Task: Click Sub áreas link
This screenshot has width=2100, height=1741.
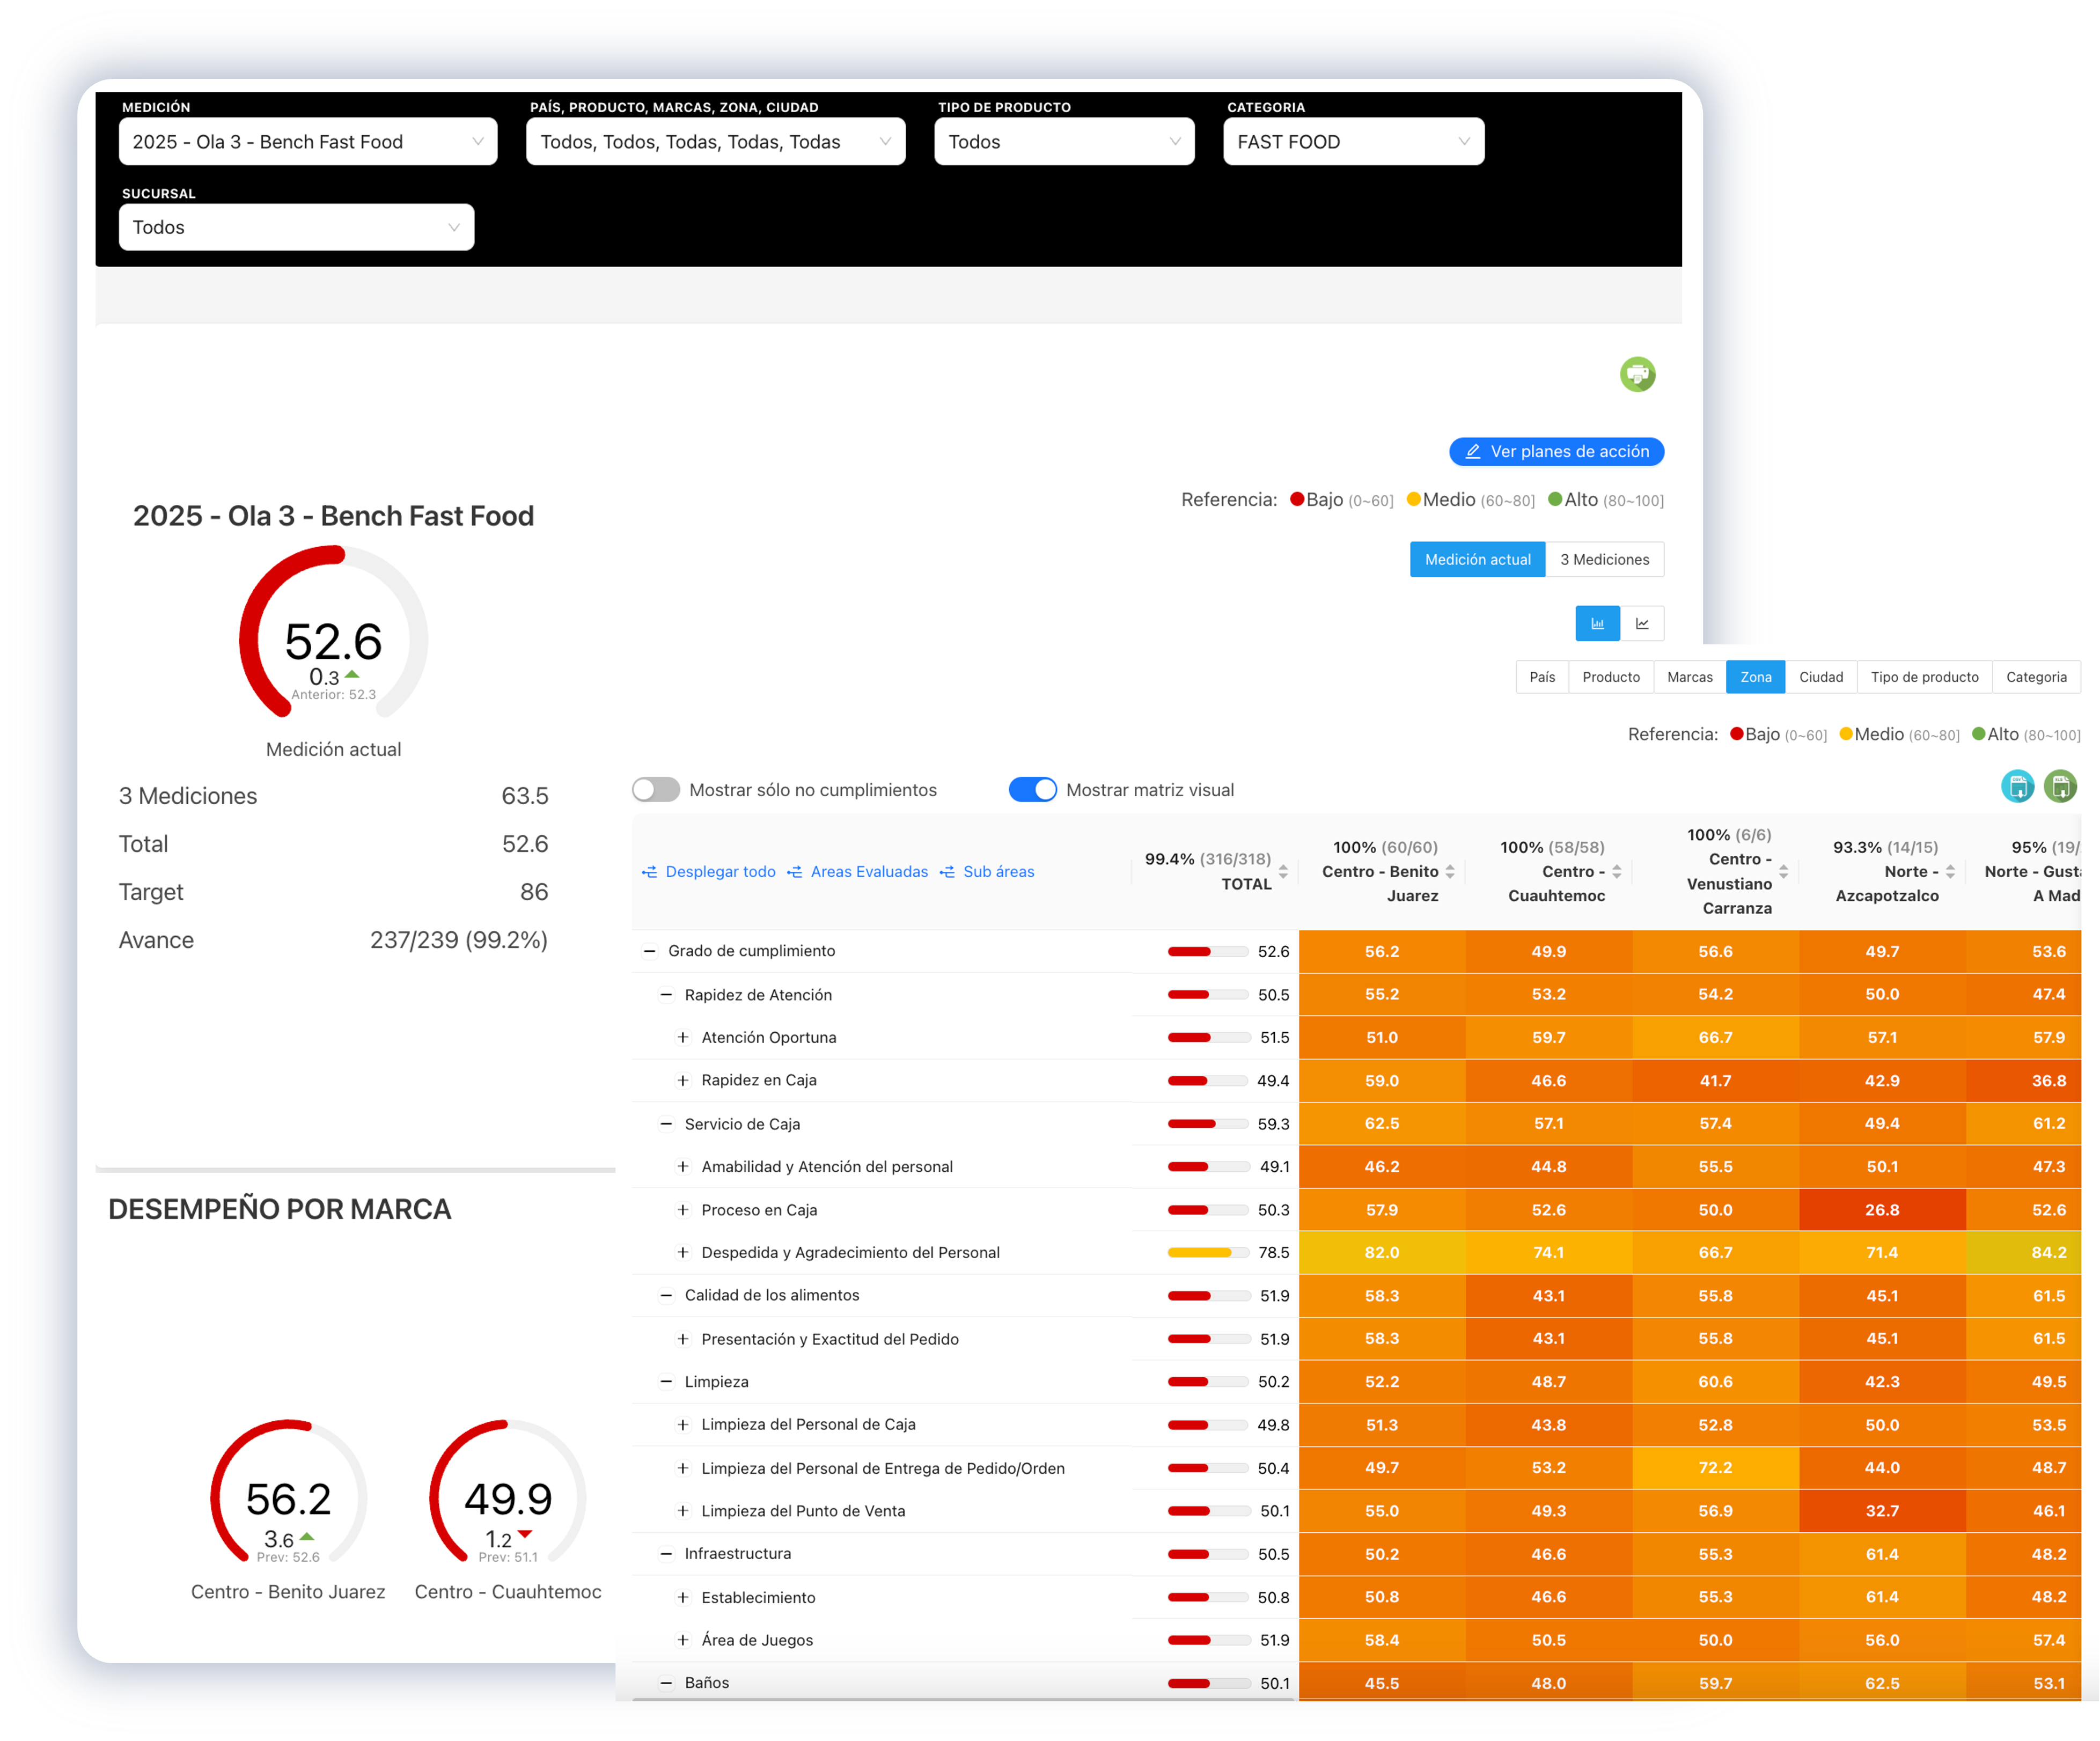Action: [x=987, y=872]
